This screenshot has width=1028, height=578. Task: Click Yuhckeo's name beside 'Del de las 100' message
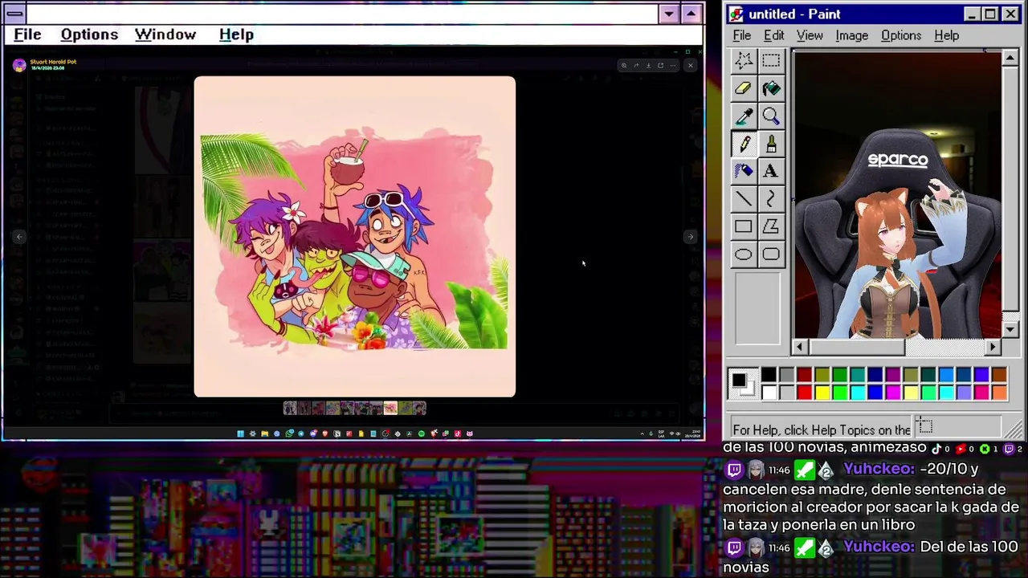point(879,547)
